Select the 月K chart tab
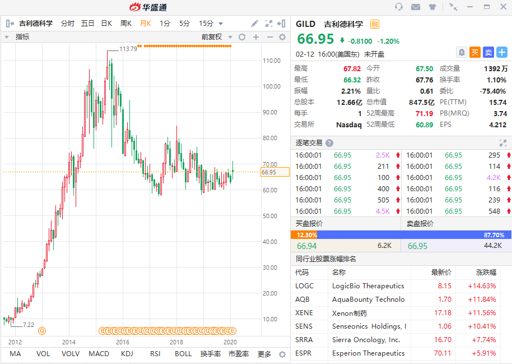This screenshot has width=512, height=364. (x=145, y=24)
